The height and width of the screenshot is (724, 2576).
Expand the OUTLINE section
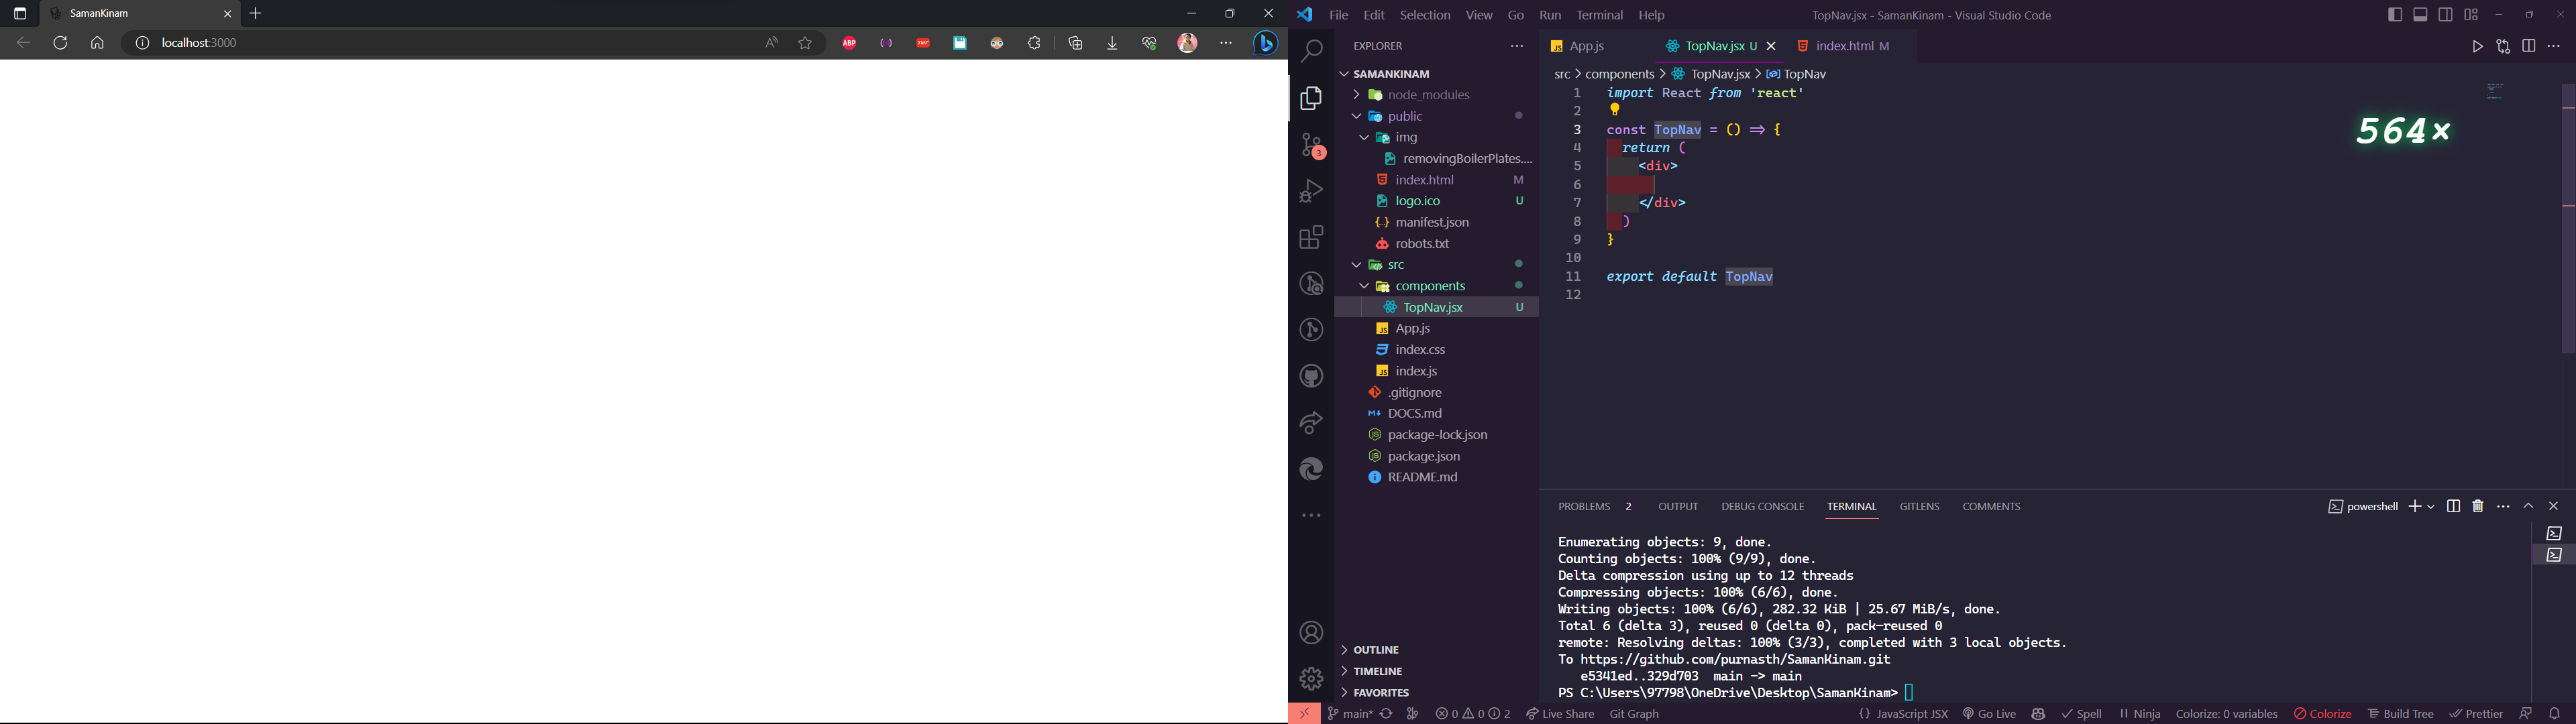pos(1374,650)
